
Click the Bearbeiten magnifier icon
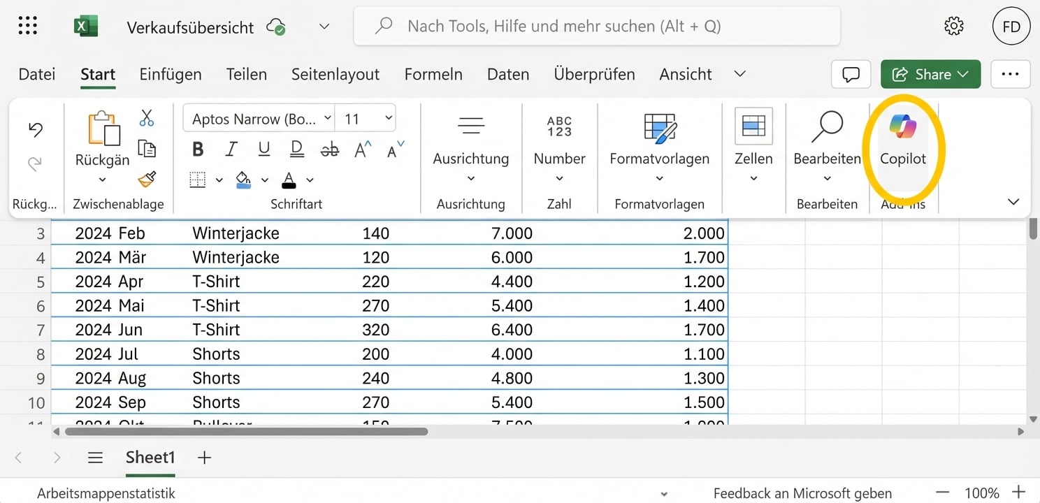click(827, 126)
